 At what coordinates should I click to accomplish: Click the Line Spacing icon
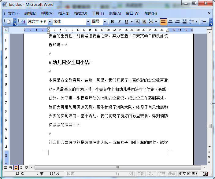[x=191, y=22]
